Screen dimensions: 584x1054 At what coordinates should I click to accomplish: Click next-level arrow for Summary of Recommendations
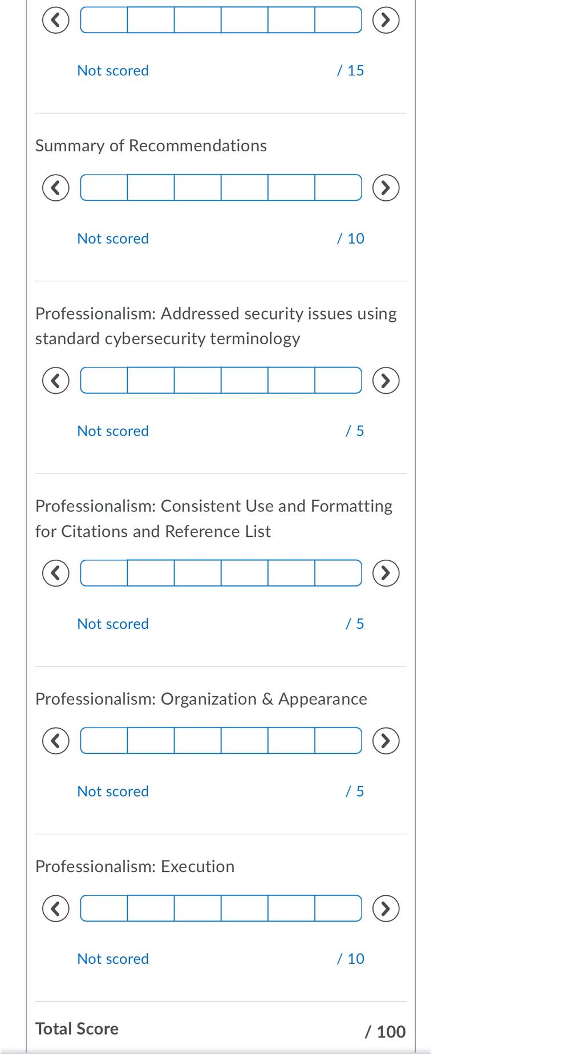pyautogui.click(x=386, y=188)
